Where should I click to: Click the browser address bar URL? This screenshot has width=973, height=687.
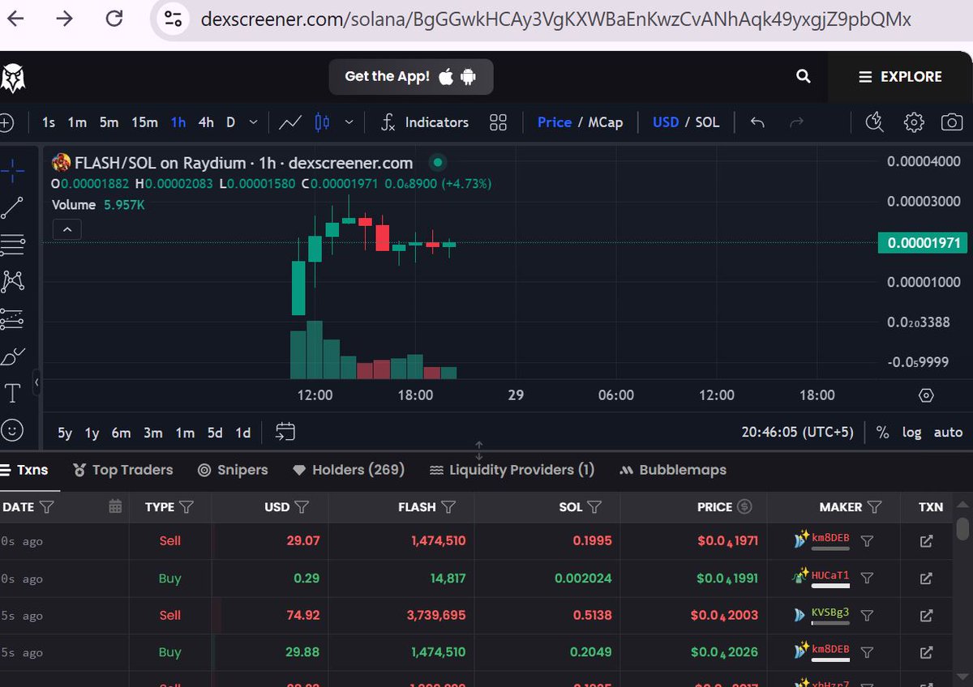(555, 18)
